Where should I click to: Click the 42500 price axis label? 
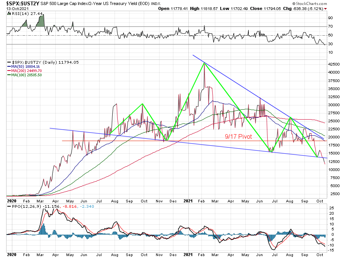[334, 64]
